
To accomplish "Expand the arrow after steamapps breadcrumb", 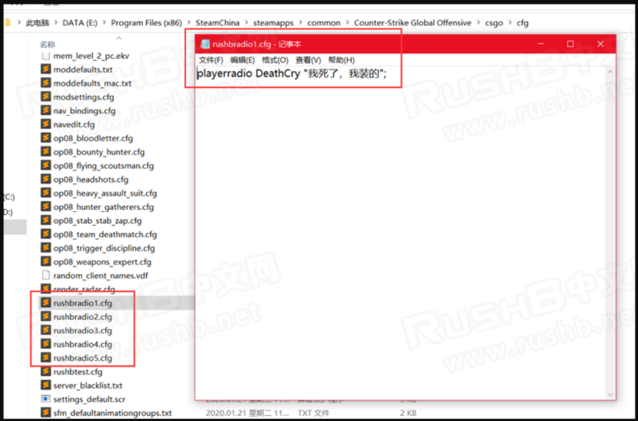I will (x=300, y=23).
